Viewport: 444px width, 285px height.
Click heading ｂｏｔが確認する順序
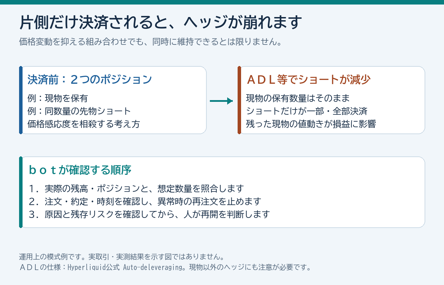coord(80,170)
